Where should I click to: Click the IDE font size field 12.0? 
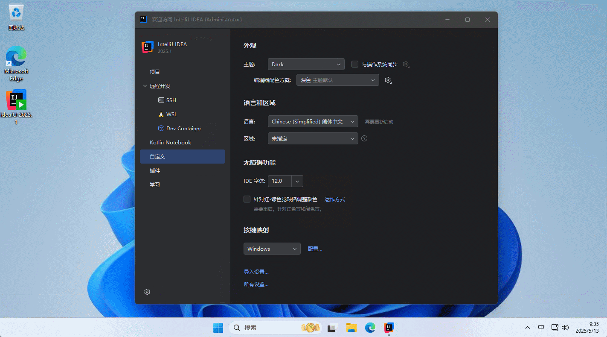(x=279, y=181)
